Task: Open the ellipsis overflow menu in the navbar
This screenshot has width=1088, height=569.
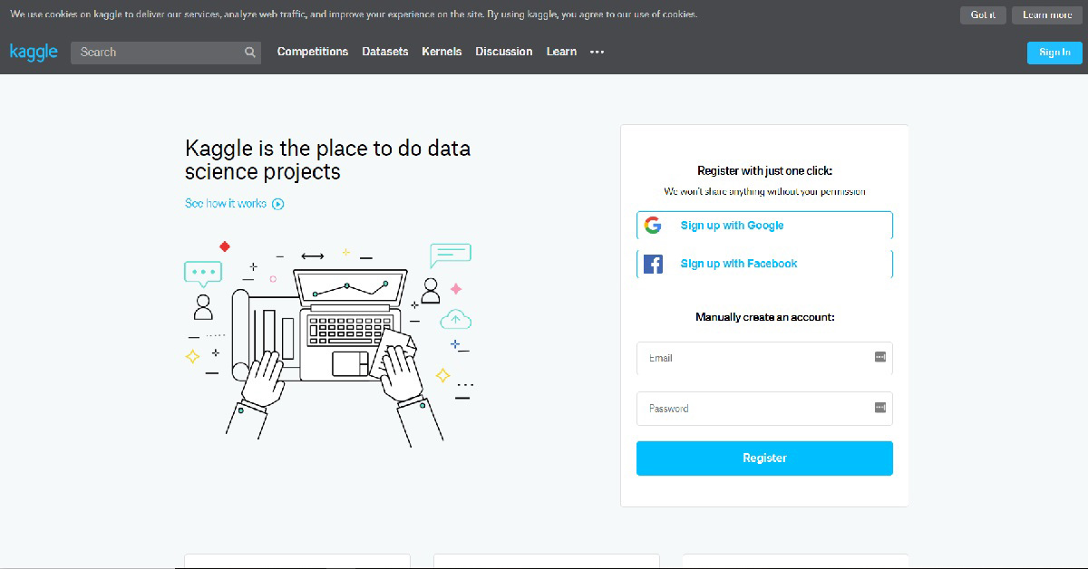Action: [x=597, y=53]
